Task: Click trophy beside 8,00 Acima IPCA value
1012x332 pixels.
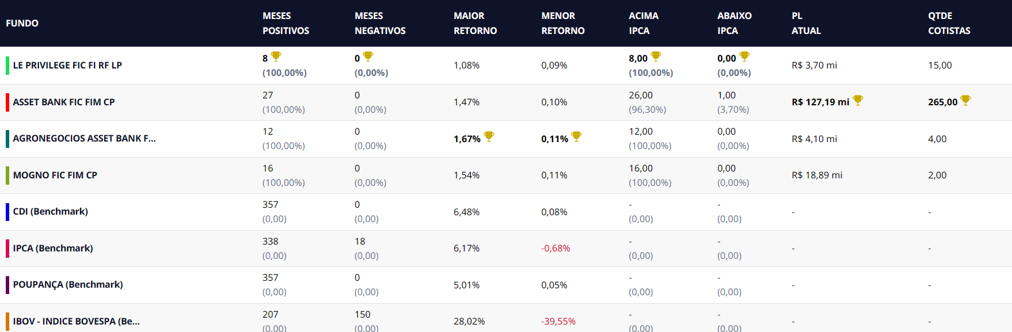Action: point(656,56)
